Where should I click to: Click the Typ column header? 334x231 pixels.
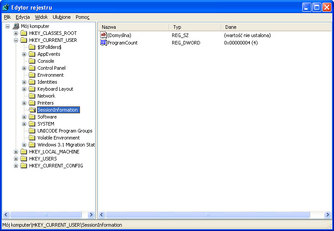click(x=194, y=27)
